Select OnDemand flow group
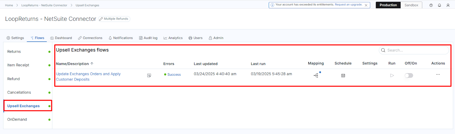 pyautogui.click(x=28, y=119)
